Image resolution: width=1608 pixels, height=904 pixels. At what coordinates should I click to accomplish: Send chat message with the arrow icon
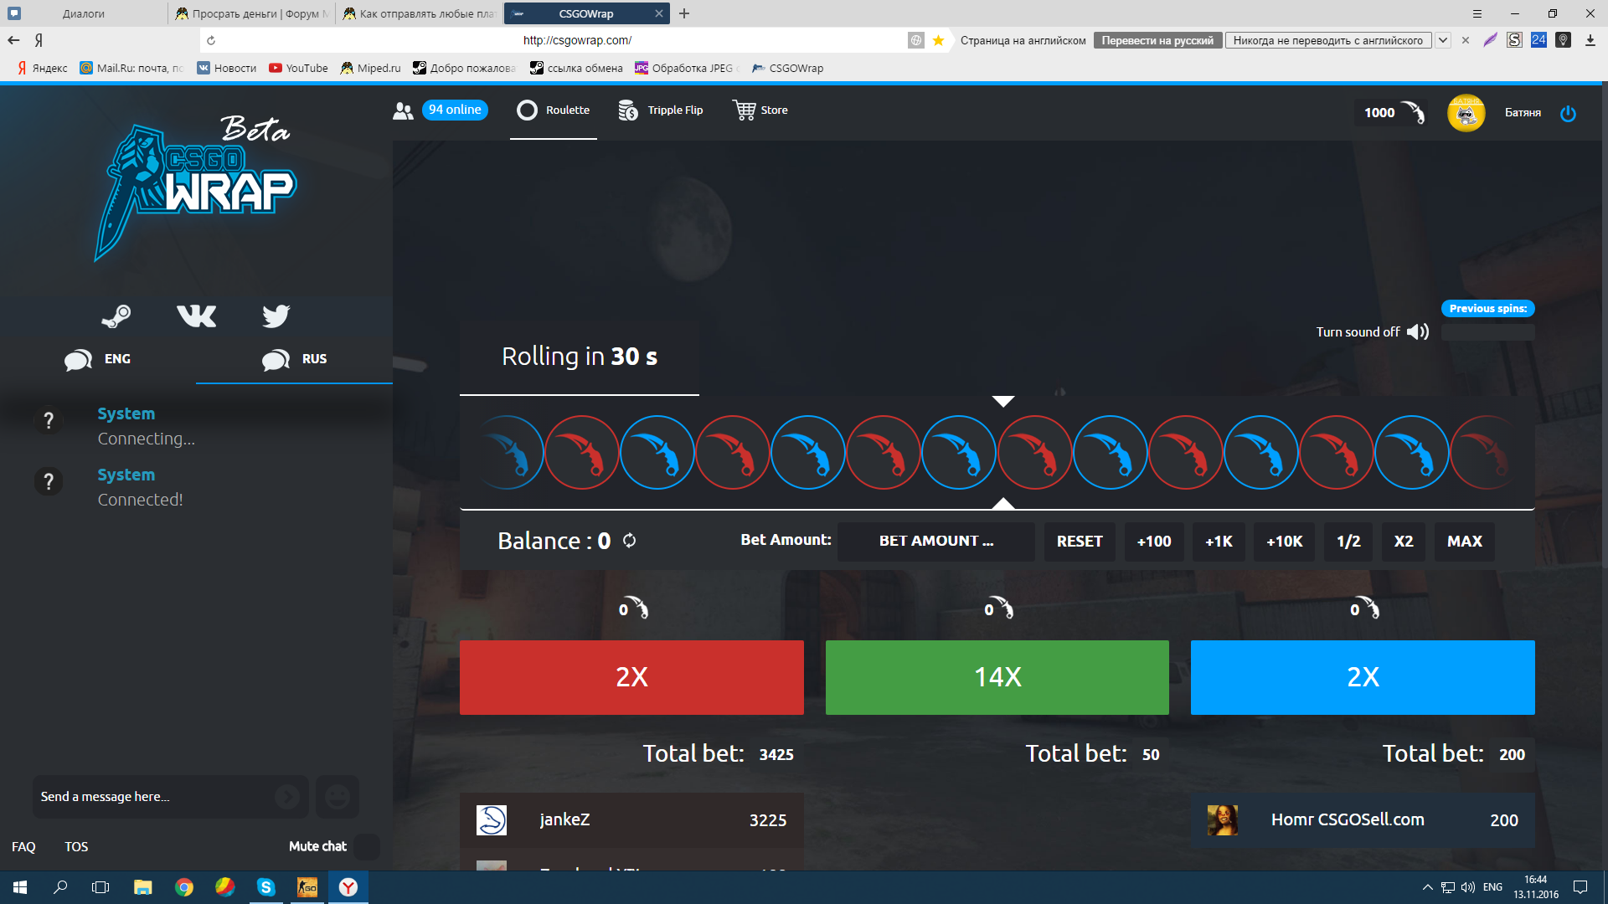tap(287, 797)
